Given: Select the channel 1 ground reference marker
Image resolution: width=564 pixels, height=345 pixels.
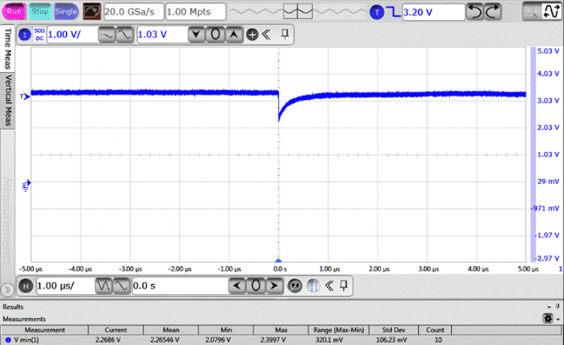Looking at the screenshot, I should (x=26, y=186).
